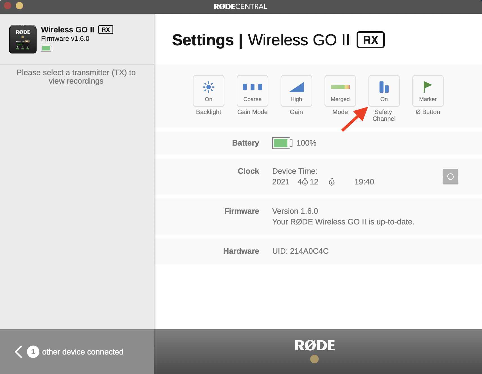Click 'Please select a transmitter (TX)' message
The height and width of the screenshot is (374, 482).
[76, 77]
